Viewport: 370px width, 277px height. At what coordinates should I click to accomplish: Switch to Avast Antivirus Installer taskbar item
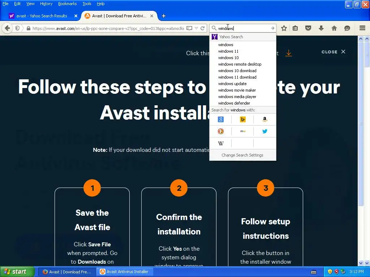tap(125, 272)
